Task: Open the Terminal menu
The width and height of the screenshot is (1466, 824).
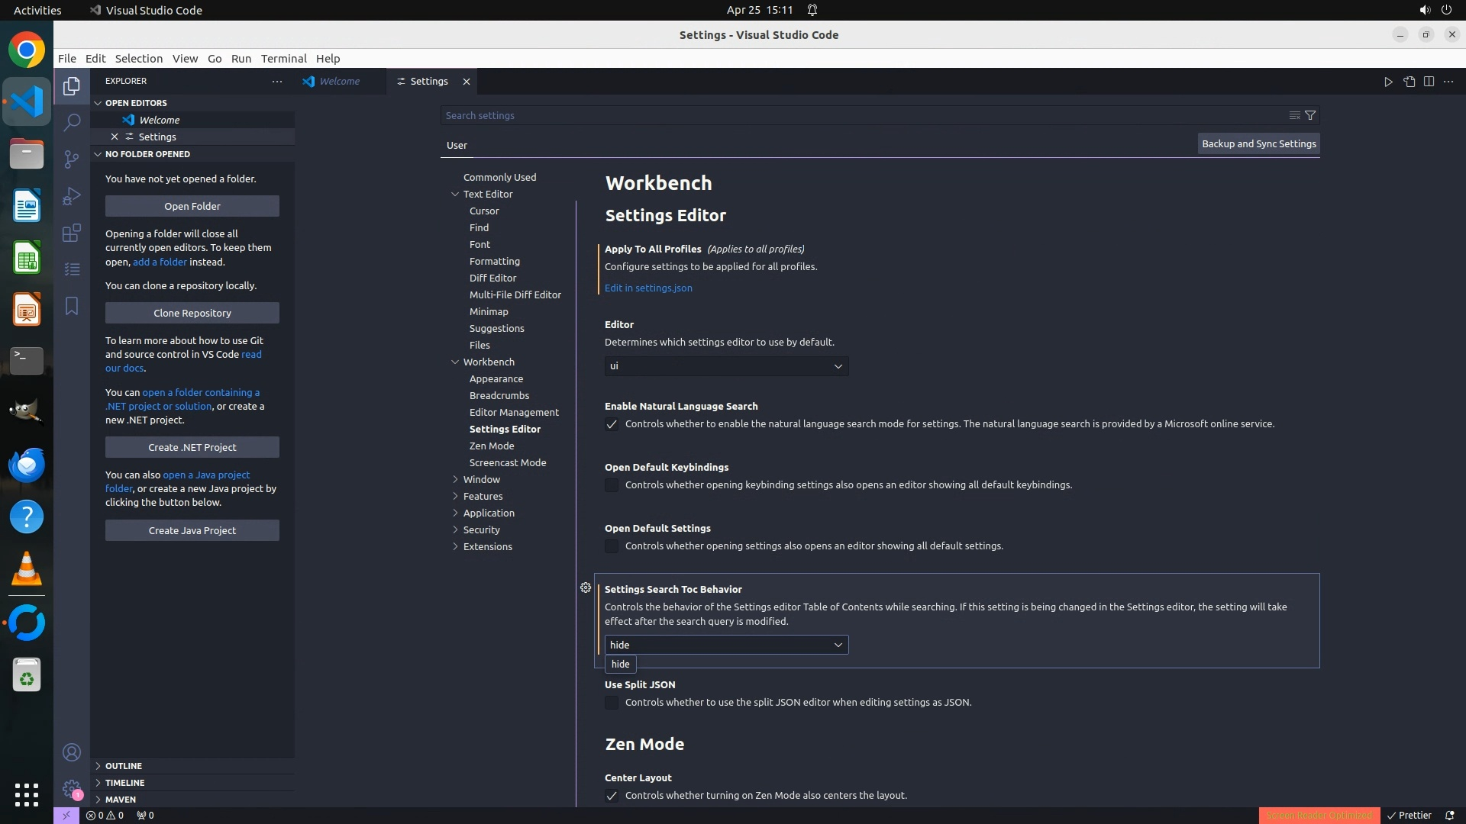Action: coord(283,59)
